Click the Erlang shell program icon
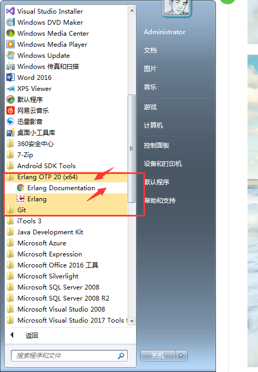258x372 pixels. click(x=20, y=199)
